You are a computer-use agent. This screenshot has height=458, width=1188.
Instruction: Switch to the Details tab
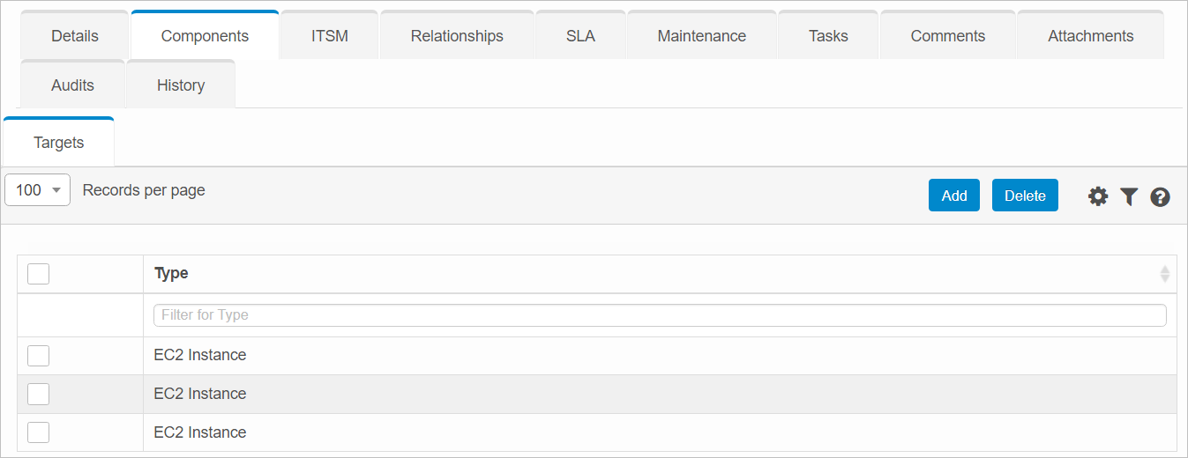click(75, 36)
